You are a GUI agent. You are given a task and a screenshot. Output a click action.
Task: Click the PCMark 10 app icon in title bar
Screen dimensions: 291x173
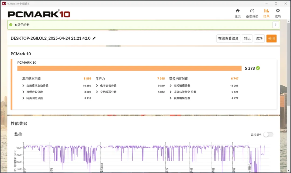click(4, 3)
